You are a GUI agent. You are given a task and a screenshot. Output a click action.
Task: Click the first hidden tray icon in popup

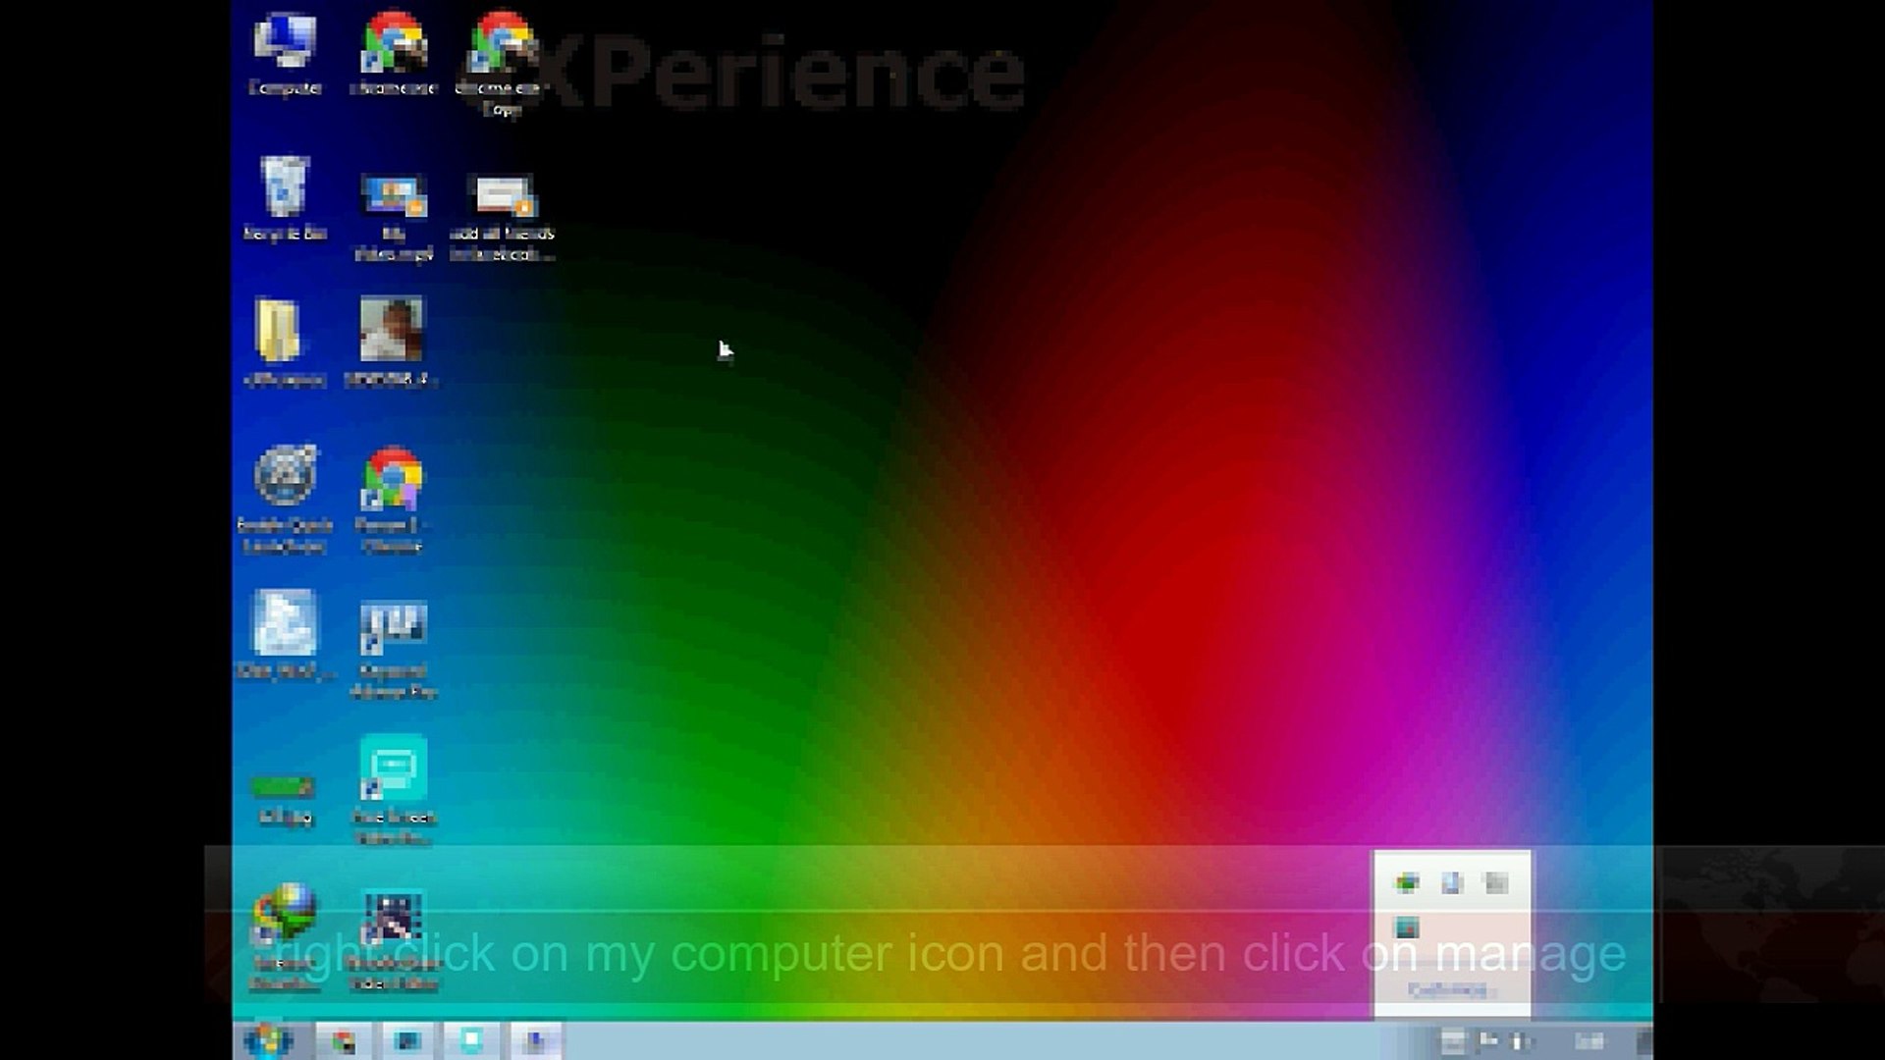pos(1407,883)
